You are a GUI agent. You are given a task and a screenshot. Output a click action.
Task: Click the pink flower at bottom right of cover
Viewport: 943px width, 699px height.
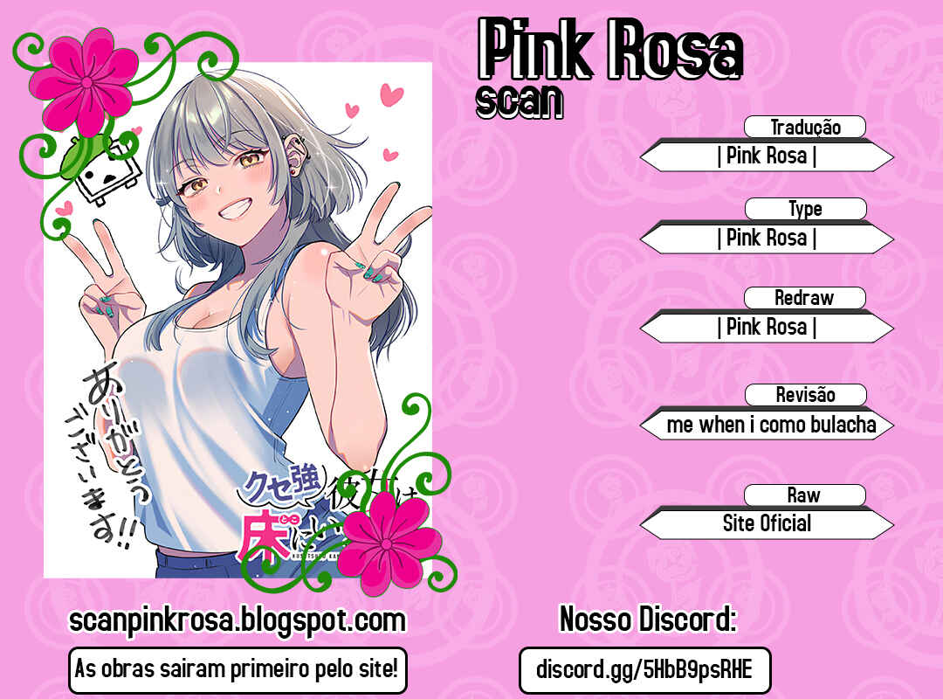pyautogui.click(x=386, y=543)
